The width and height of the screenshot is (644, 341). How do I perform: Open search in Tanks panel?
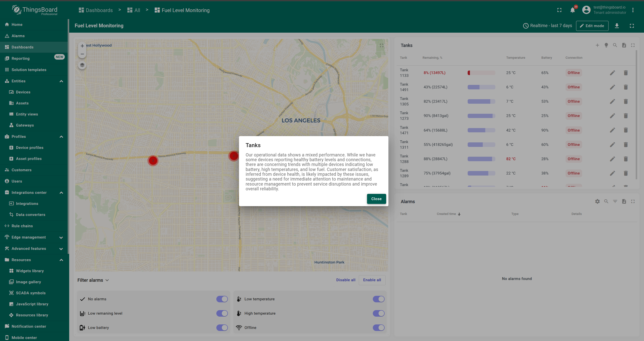point(615,45)
